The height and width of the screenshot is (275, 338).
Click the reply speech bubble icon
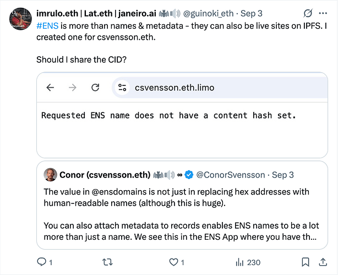41,262
